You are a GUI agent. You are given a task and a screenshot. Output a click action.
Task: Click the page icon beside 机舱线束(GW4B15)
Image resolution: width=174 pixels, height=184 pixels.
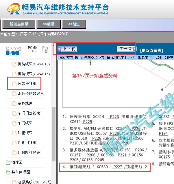[x=14, y=74]
